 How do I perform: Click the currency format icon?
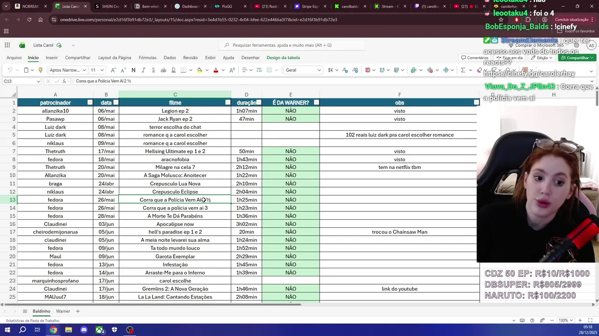pos(330,70)
